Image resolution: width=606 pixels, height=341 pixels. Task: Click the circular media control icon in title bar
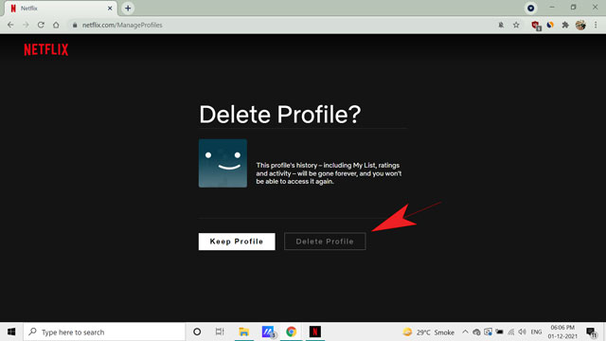pyautogui.click(x=530, y=9)
